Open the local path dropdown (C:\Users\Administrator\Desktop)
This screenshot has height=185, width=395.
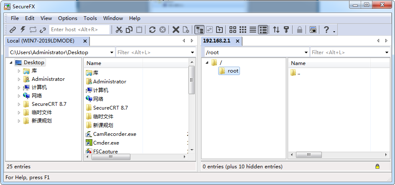(112, 52)
